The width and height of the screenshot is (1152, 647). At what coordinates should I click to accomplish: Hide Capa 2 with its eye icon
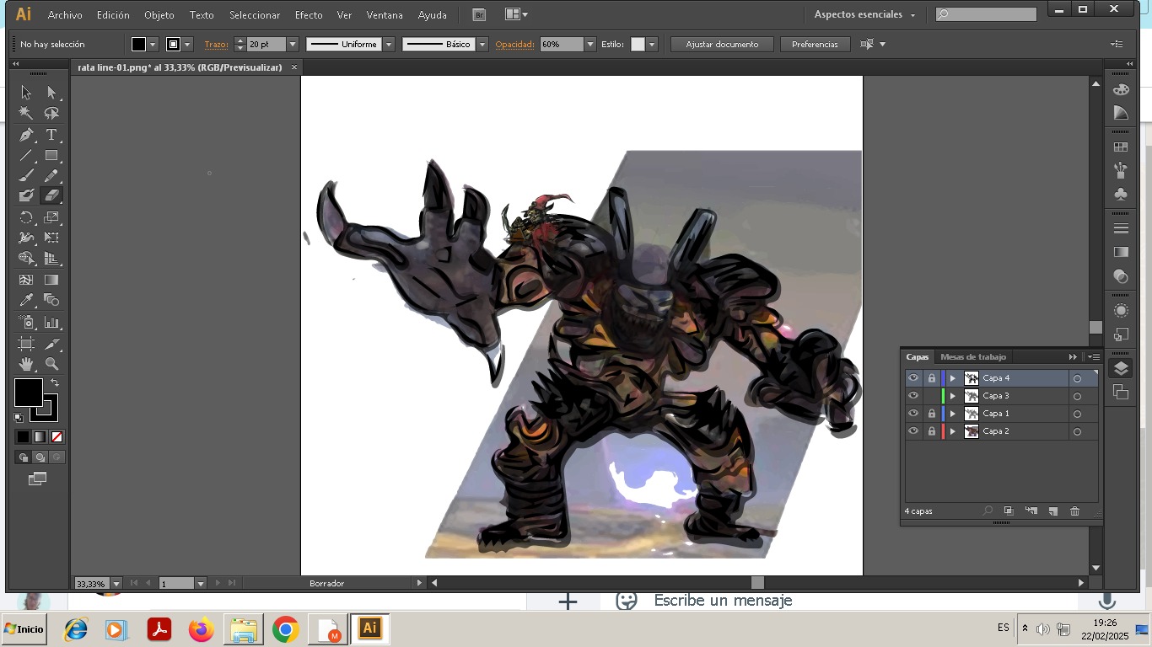click(x=913, y=431)
